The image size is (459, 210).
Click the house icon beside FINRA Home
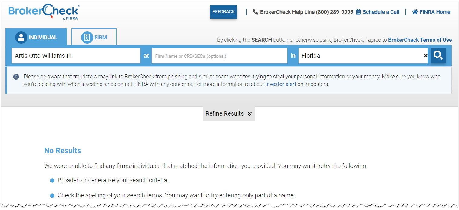click(415, 12)
